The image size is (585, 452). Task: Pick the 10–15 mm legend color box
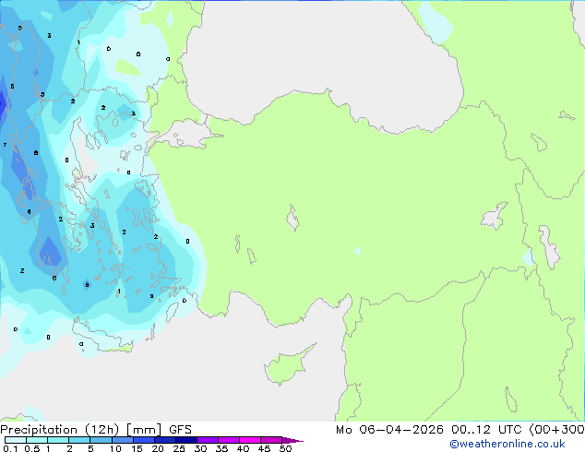[122, 440]
